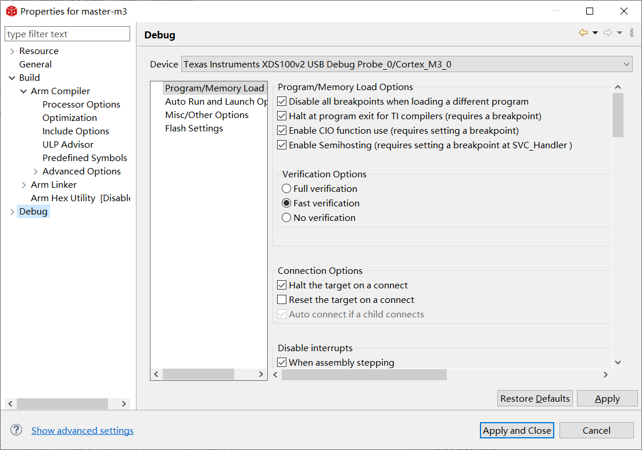This screenshot has height=450, width=642.
Task: Click the Restore Defaults button
Action: (x=535, y=398)
